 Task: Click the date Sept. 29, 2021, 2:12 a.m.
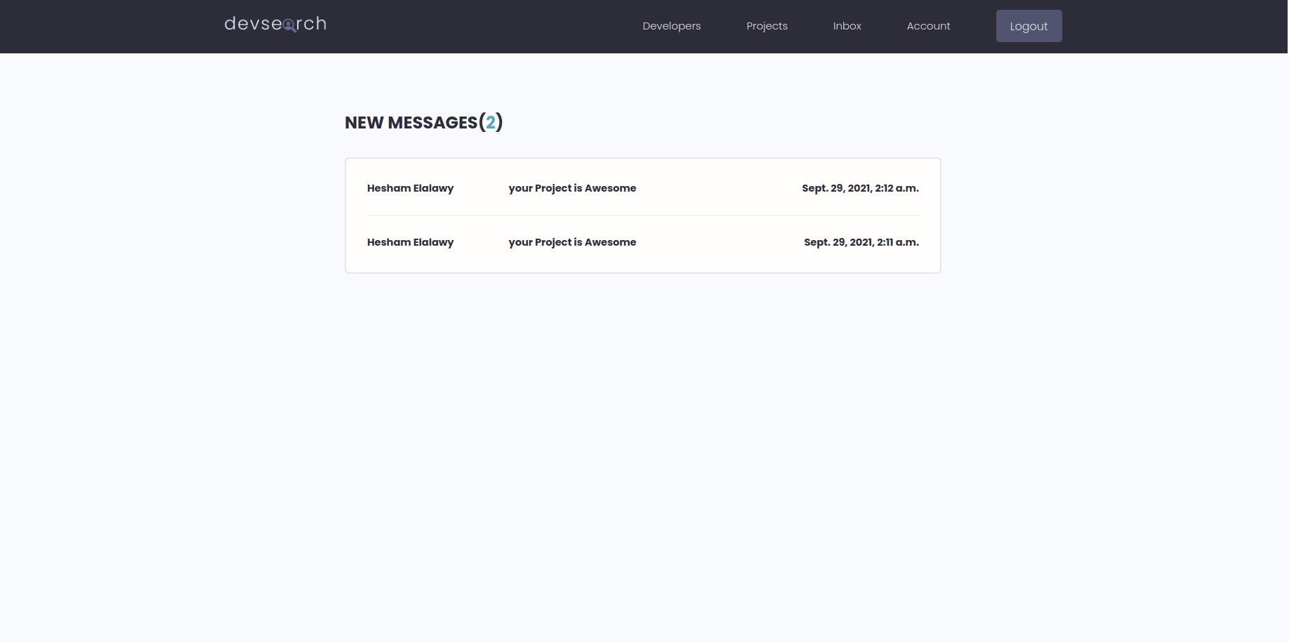[x=860, y=188]
